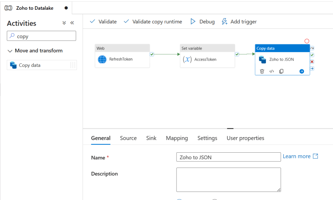
Task: Click the AccessToken variable (x) icon
Action: 187,59
